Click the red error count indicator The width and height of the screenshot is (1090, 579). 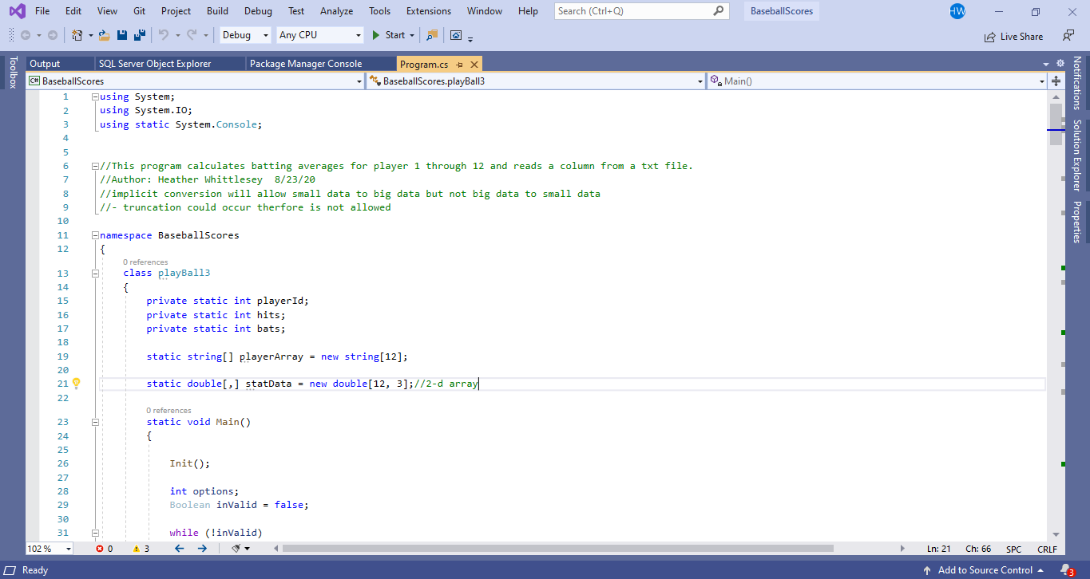pyautogui.click(x=105, y=549)
